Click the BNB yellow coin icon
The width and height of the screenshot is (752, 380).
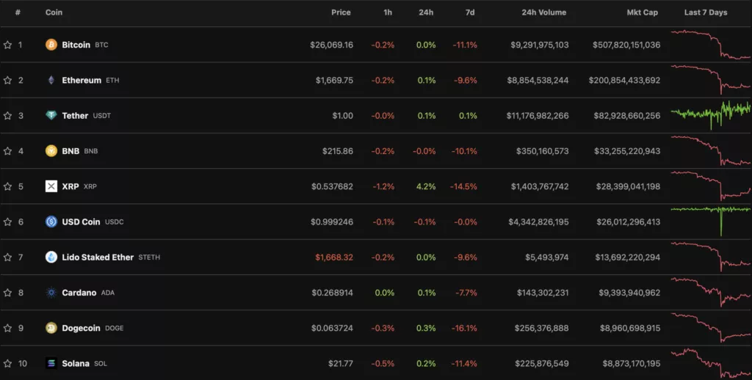tap(51, 151)
